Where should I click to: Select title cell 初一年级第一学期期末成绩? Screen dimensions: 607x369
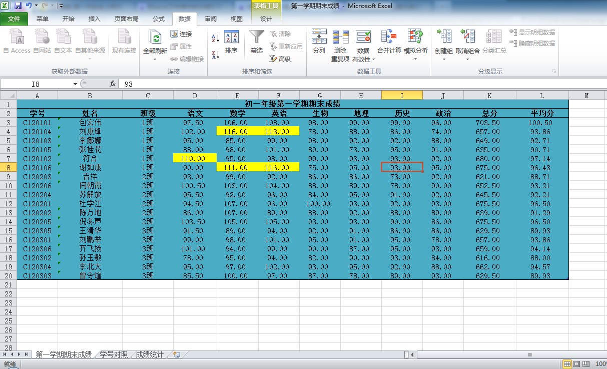pyautogui.click(x=293, y=104)
